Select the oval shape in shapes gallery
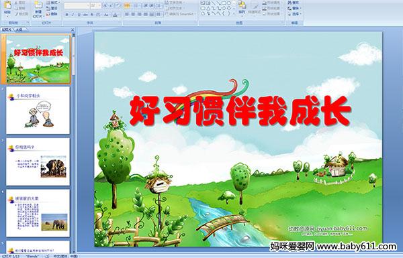 tap(229, 3)
